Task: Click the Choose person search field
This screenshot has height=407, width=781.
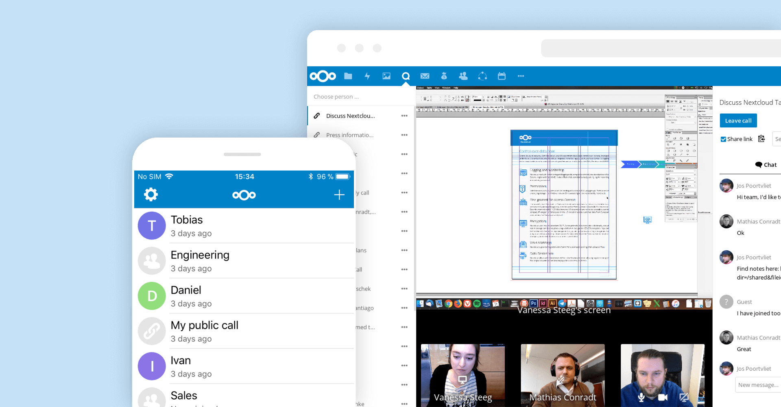Action: [x=361, y=97]
